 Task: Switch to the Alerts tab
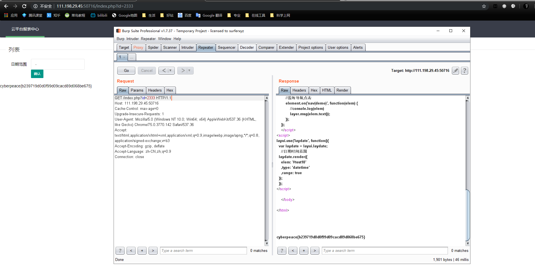358,48
